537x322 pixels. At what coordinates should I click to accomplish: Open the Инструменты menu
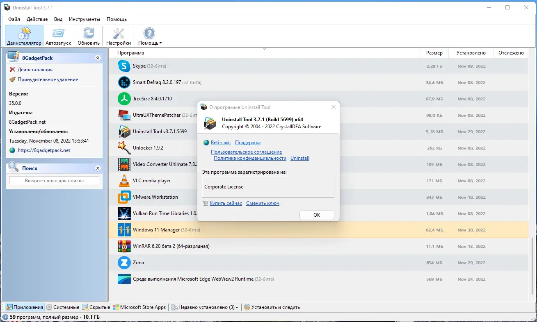click(85, 19)
